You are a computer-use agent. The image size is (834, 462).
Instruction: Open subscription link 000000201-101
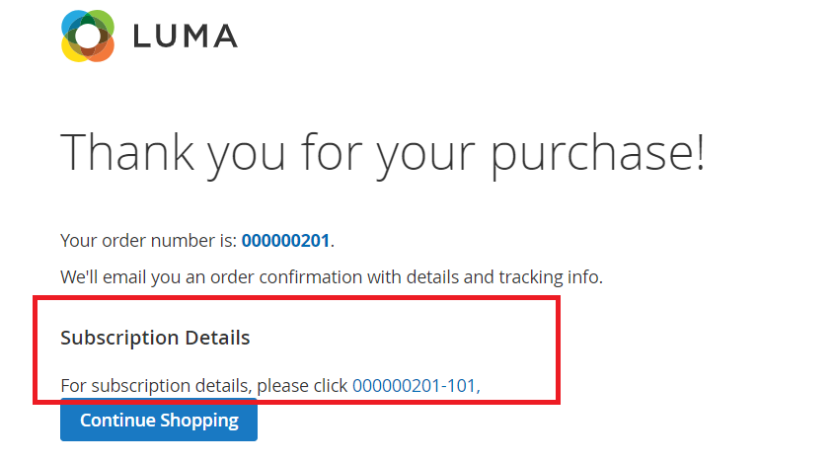pyautogui.click(x=415, y=385)
